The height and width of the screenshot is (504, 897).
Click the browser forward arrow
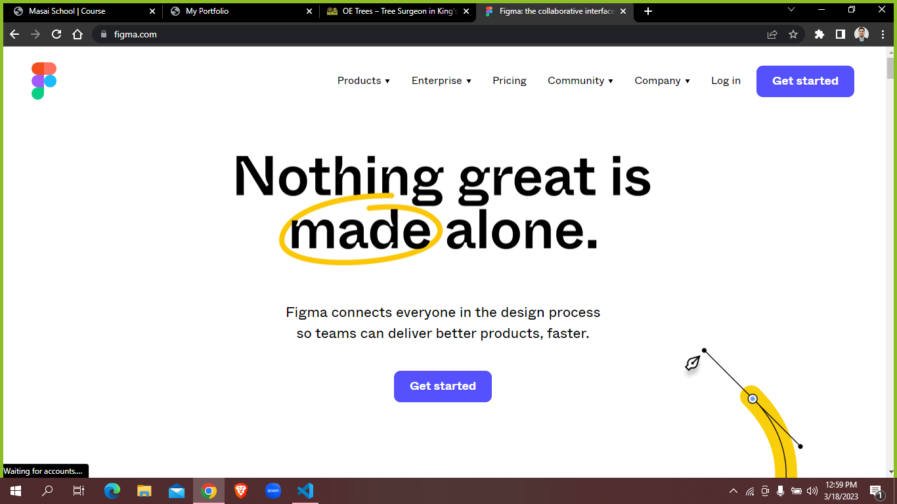click(35, 34)
